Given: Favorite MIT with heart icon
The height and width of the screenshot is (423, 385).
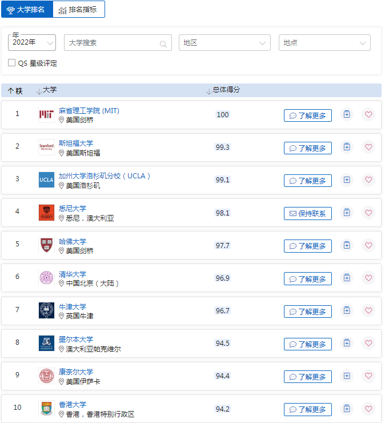Looking at the screenshot, I should 368,114.
